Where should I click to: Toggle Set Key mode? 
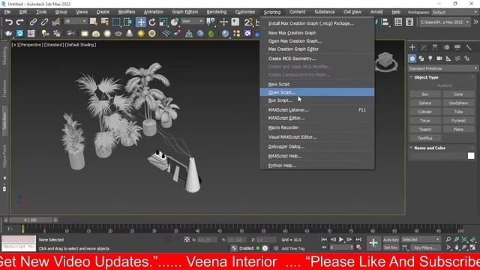pos(391,247)
